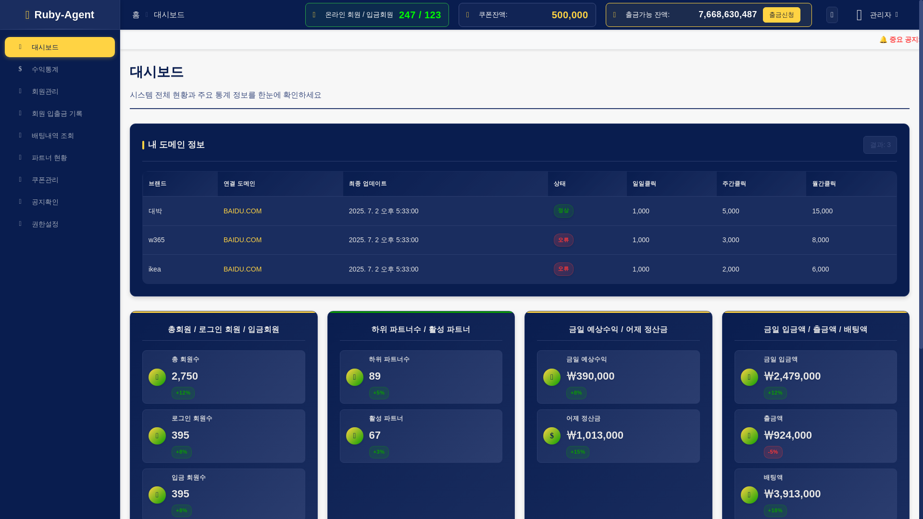This screenshot has width=923, height=519.
Task: Click the dollar circle icon for 어제 정산금
Action: tap(552, 436)
